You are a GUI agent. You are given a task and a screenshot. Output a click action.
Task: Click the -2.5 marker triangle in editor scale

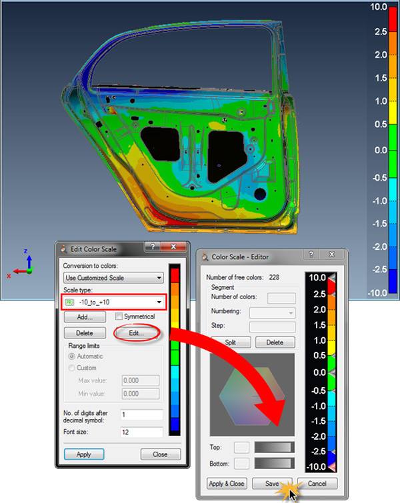(333, 452)
